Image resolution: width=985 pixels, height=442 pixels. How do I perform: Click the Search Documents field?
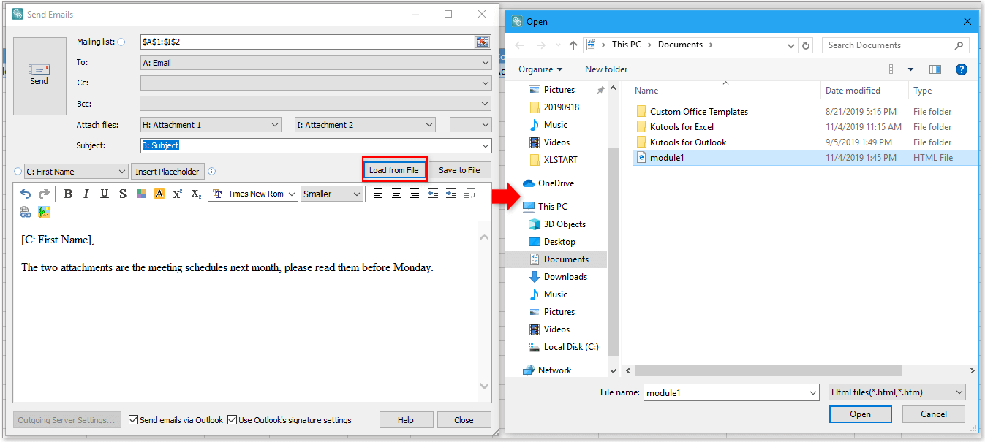(x=888, y=45)
